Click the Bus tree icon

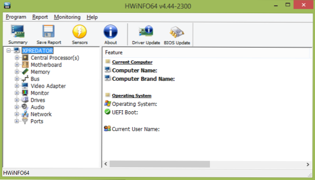click(x=25, y=79)
